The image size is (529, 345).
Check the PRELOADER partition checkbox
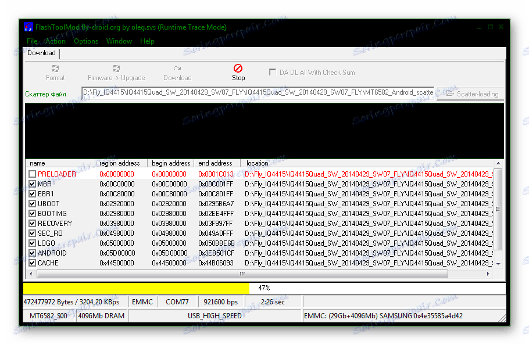coord(33,174)
